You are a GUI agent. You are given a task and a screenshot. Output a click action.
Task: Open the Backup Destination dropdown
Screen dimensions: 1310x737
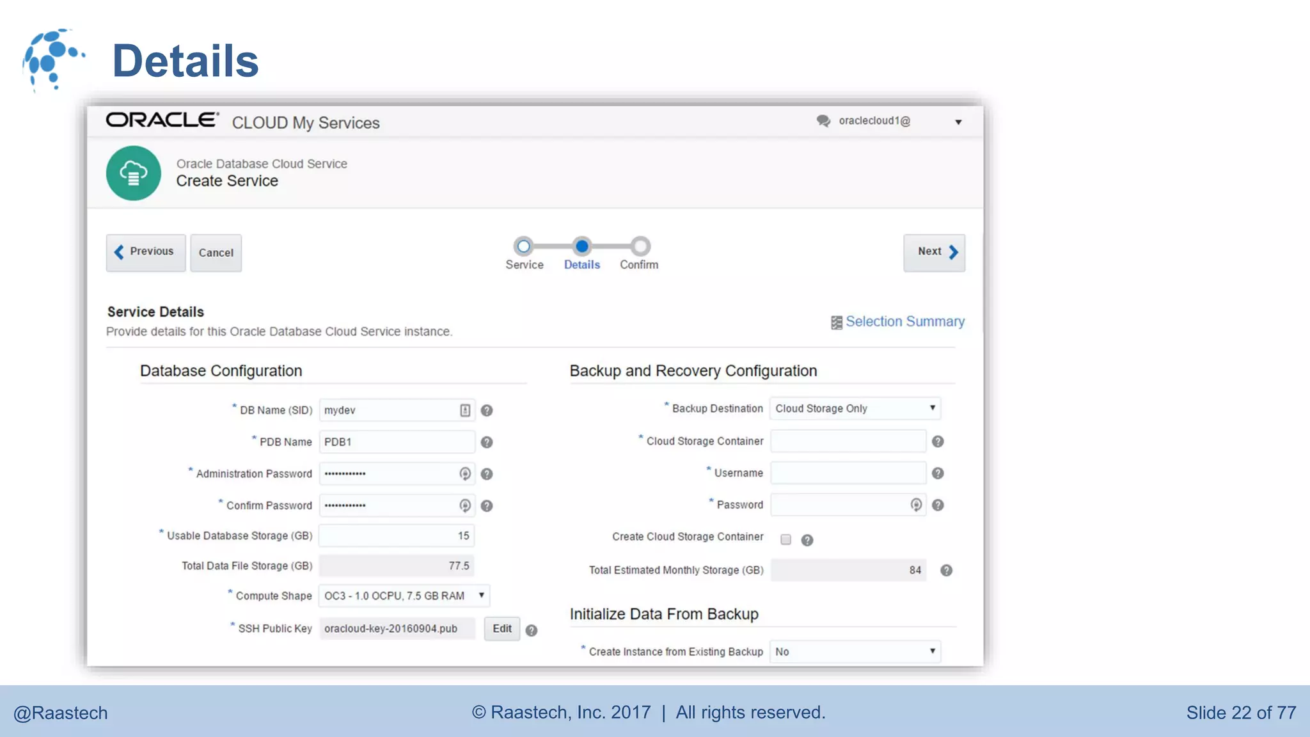click(x=855, y=409)
